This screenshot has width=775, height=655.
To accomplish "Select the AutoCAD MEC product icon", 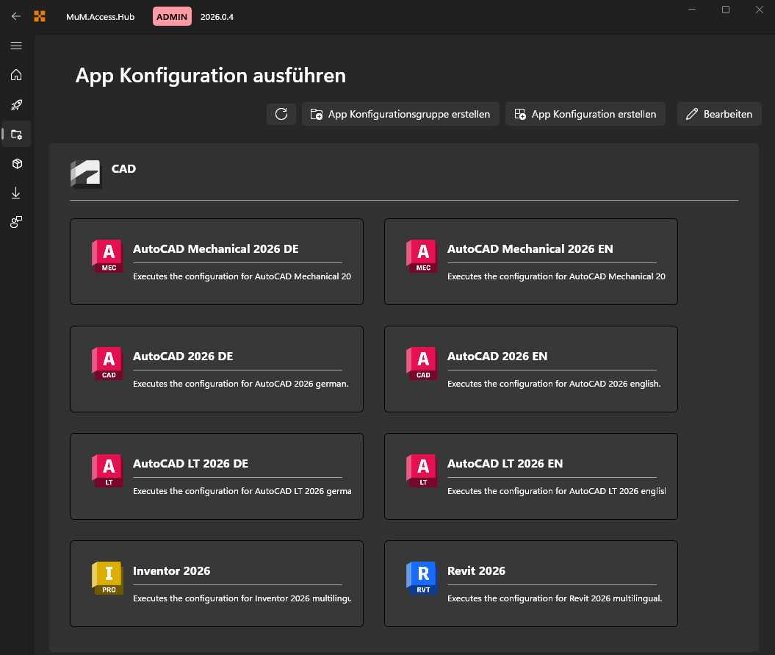I will click(107, 256).
